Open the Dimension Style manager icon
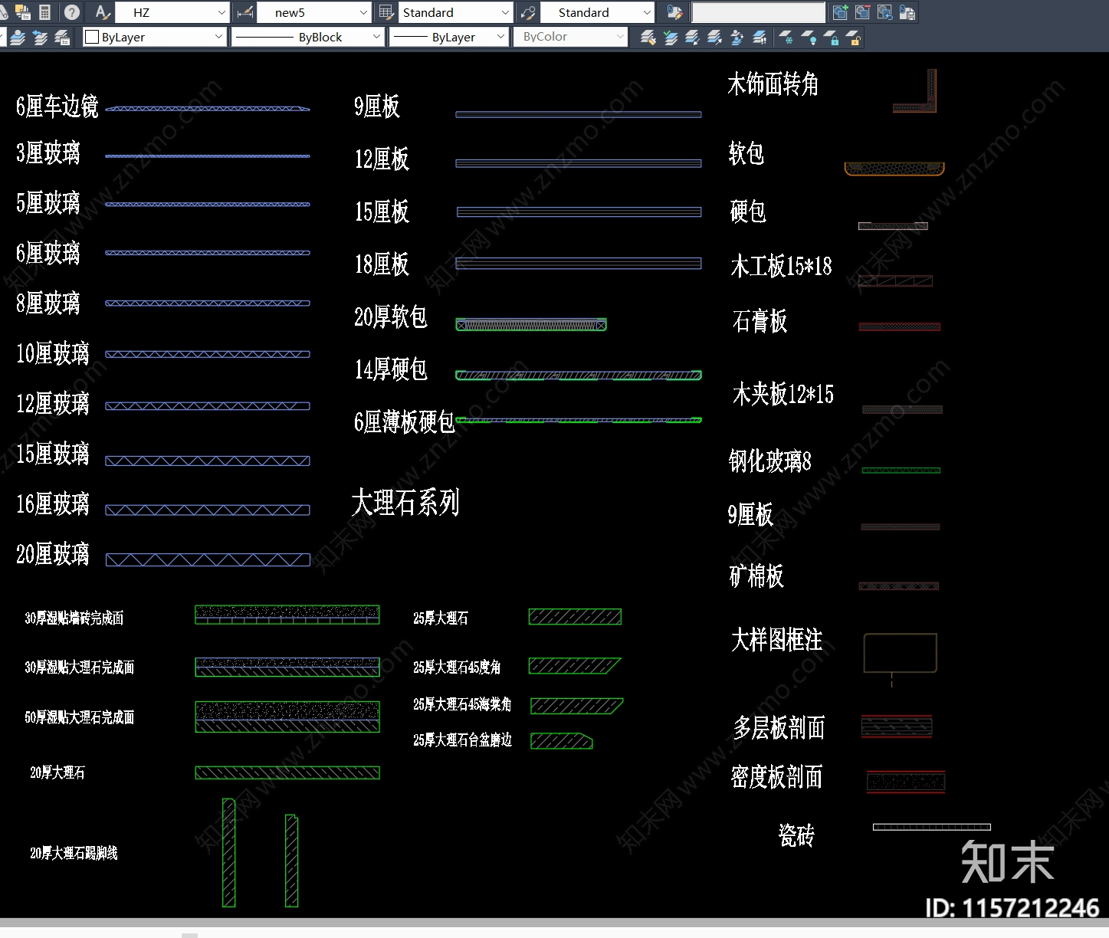The width and height of the screenshot is (1109, 938). pyautogui.click(x=245, y=12)
